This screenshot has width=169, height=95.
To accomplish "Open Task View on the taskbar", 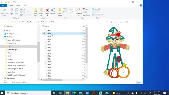I will point(60,93).
